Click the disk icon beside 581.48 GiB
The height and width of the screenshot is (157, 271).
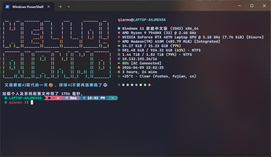(x=119, y=50)
